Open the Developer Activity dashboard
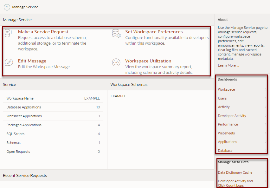Screen dimensions: 270x188 [232, 116]
